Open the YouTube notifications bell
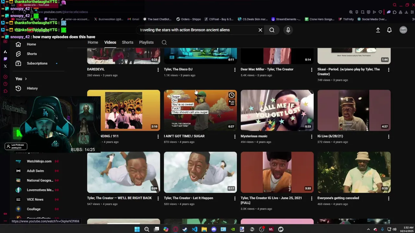 click(x=389, y=30)
